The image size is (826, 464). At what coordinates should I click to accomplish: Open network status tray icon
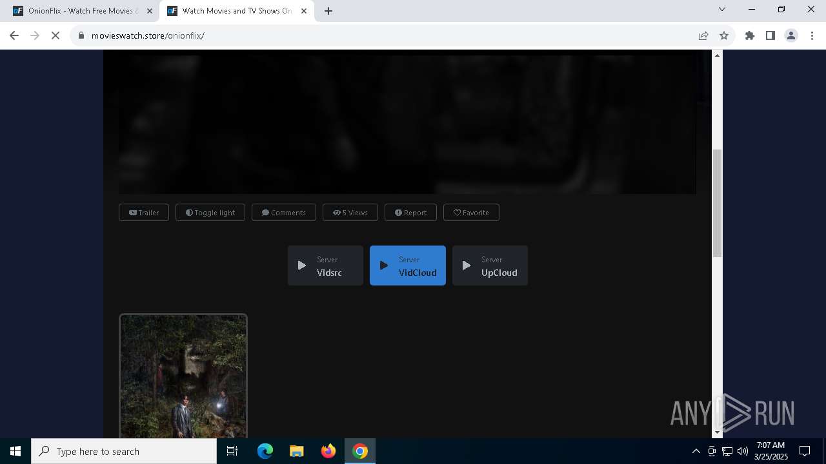(727, 451)
